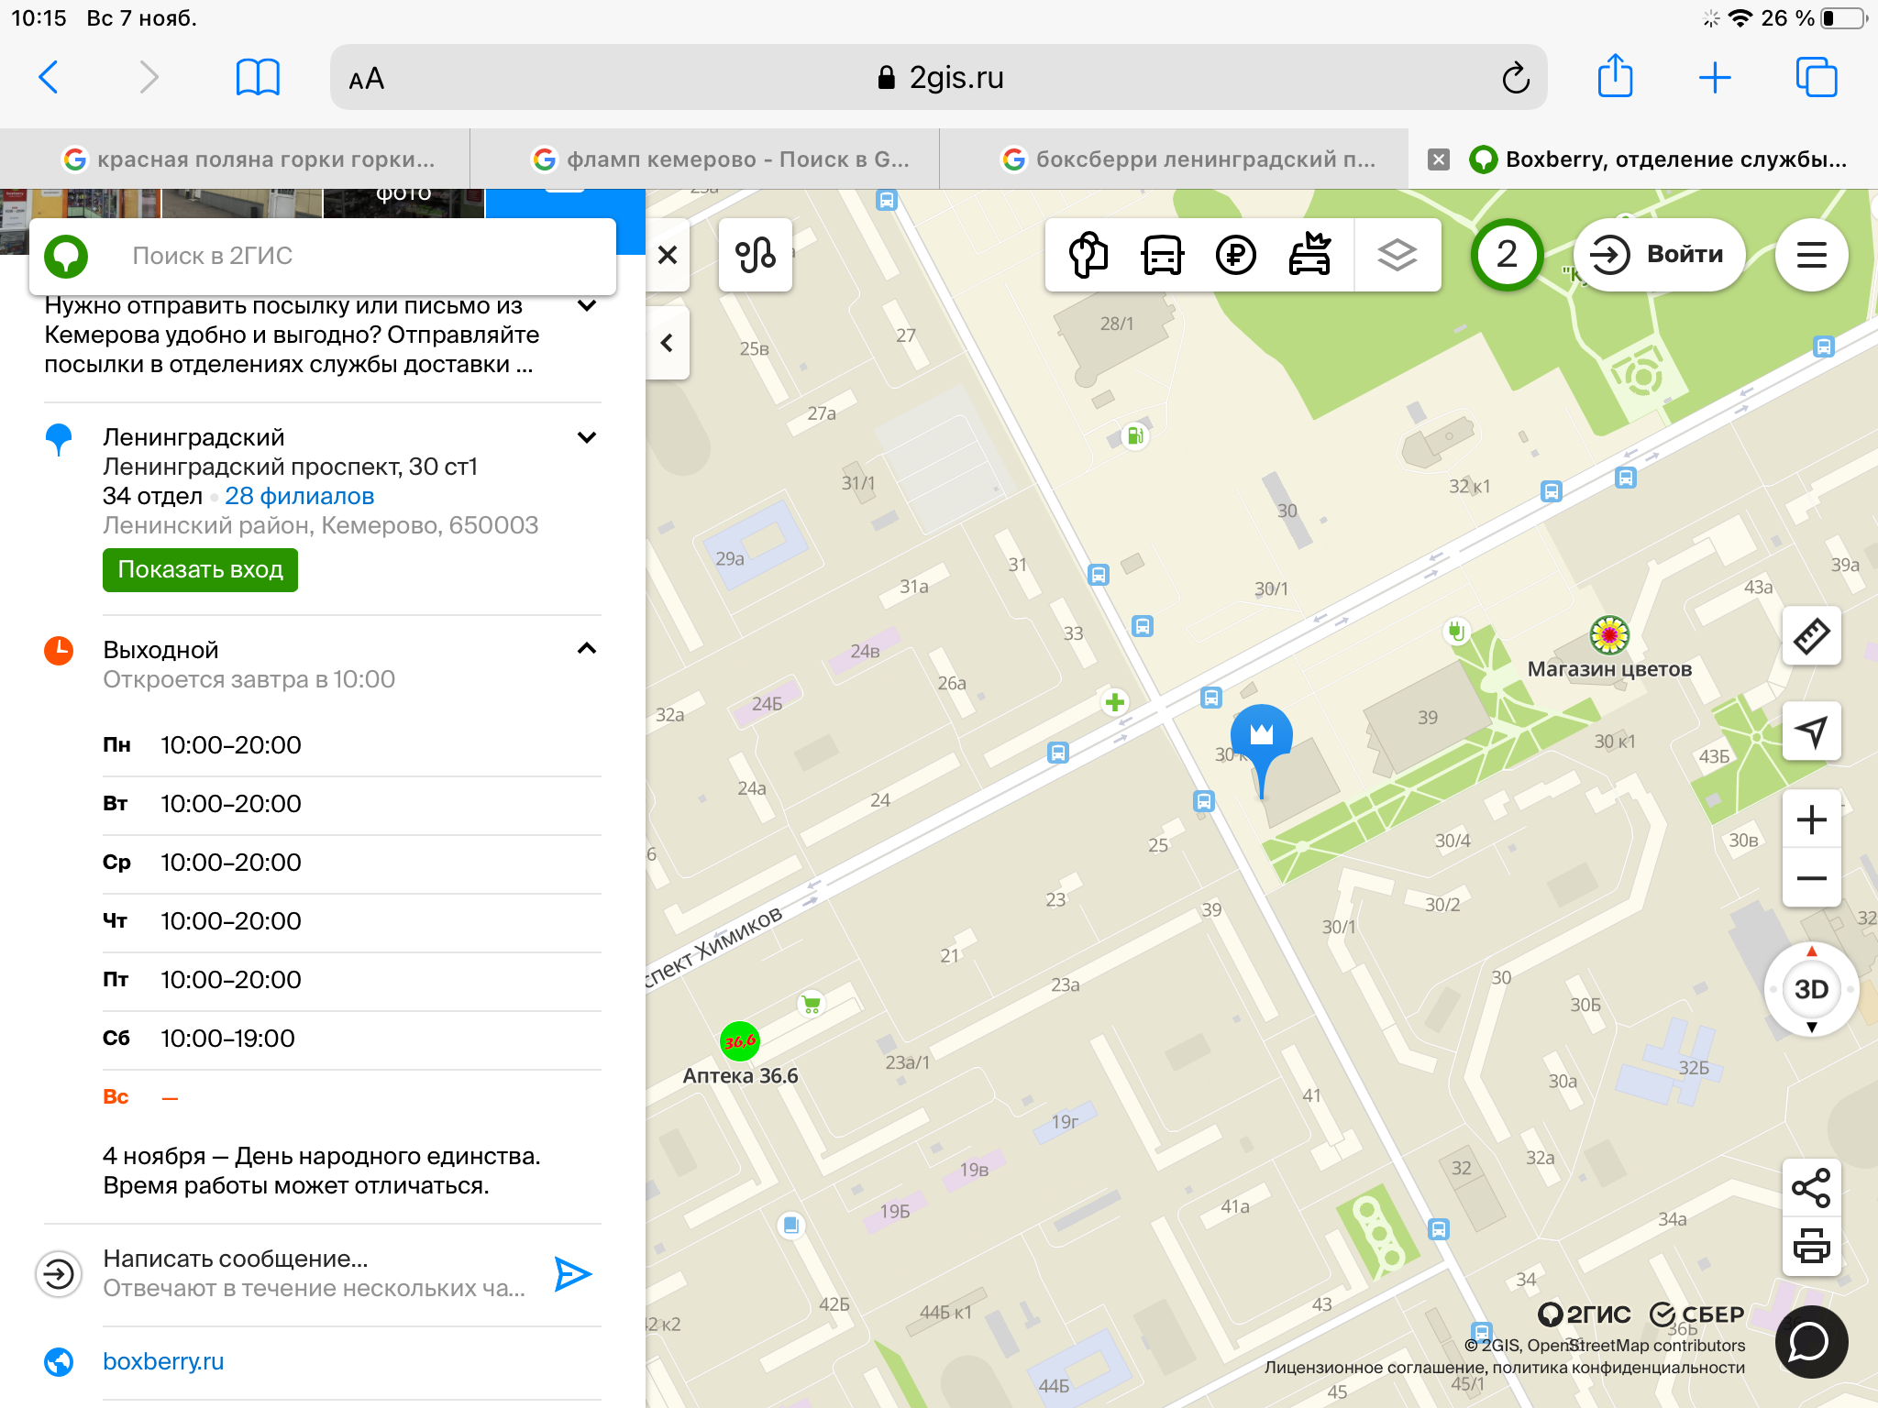The image size is (1878, 1408).
Task: Click the send message arrow icon
Action: click(572, 1273)
